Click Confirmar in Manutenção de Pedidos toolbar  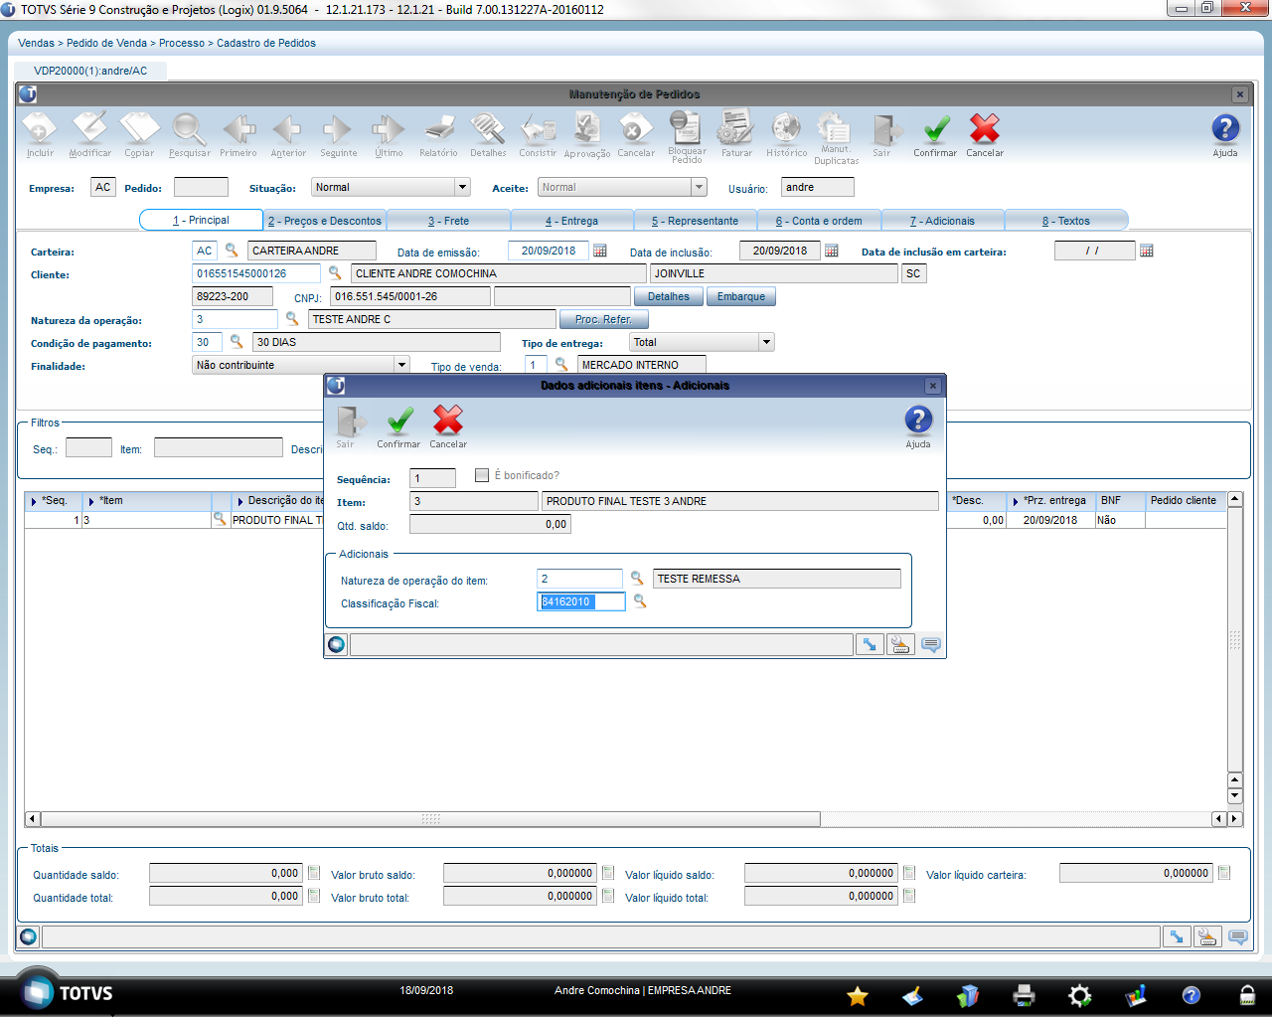tap(935, 135)
